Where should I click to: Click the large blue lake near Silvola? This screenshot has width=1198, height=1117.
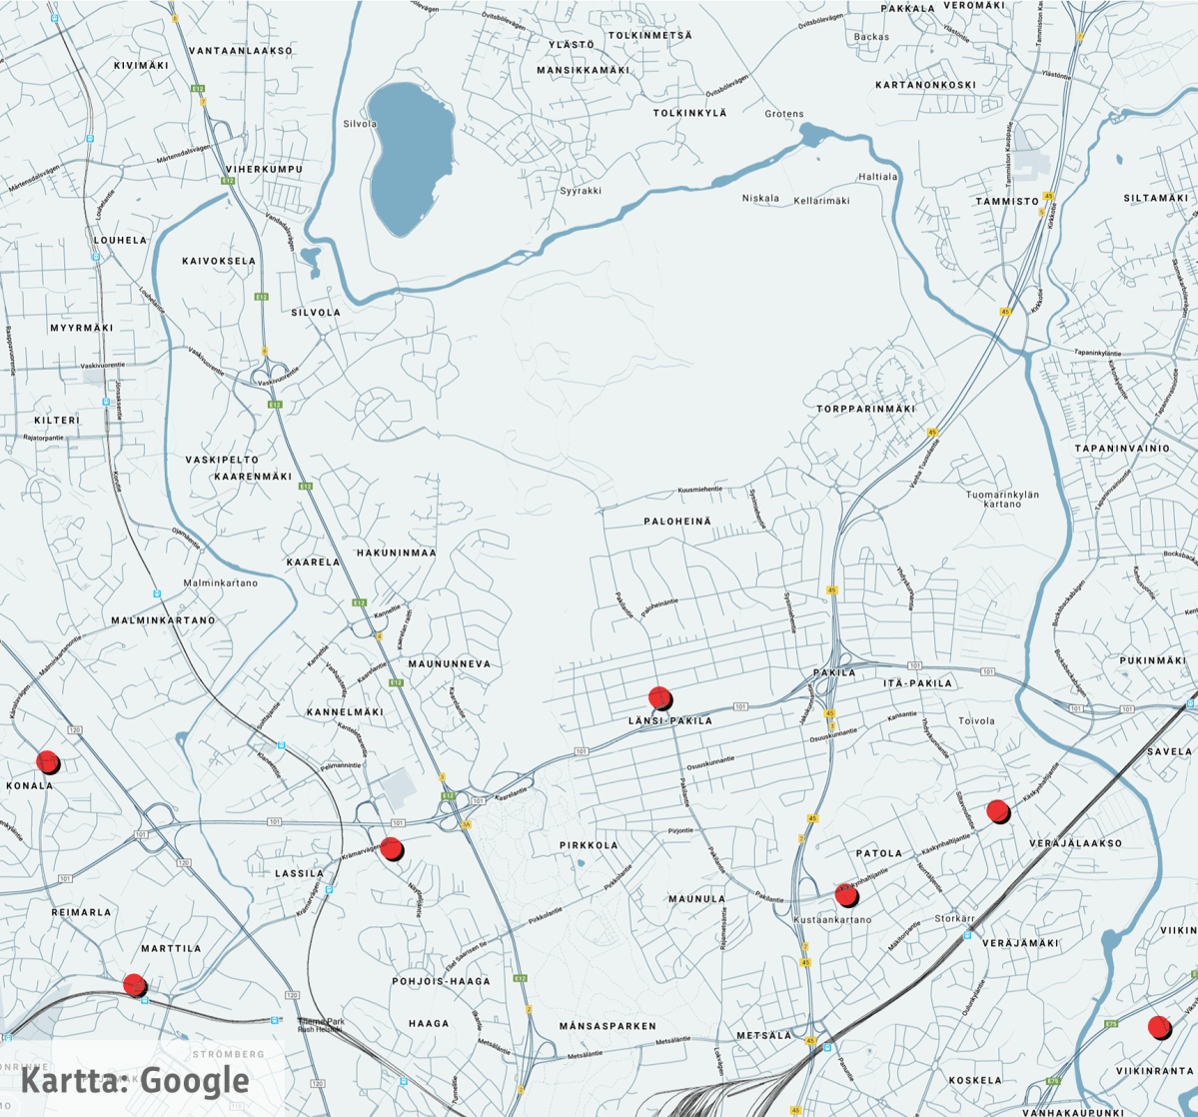410,158
